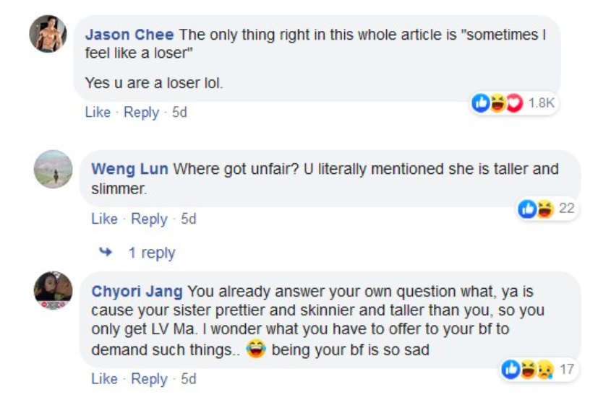
Task: View reaction icons on Jason Chee's comment
Action: pos(496,103)
